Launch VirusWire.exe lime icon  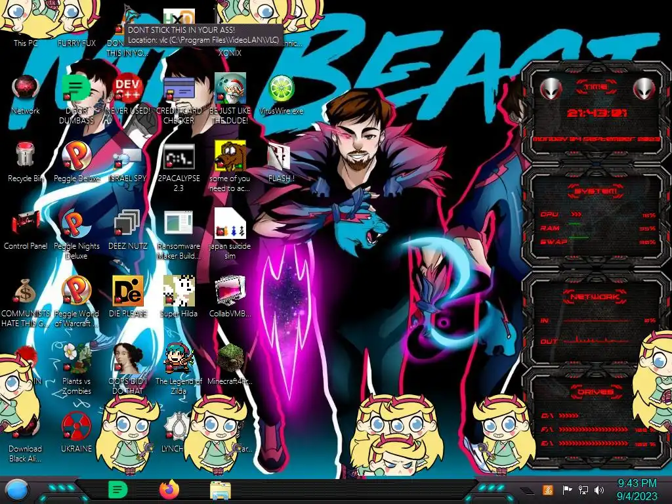pos(281,95)
